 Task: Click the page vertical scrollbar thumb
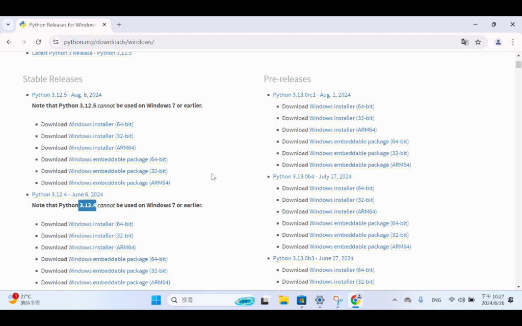[x=518, y=65]
